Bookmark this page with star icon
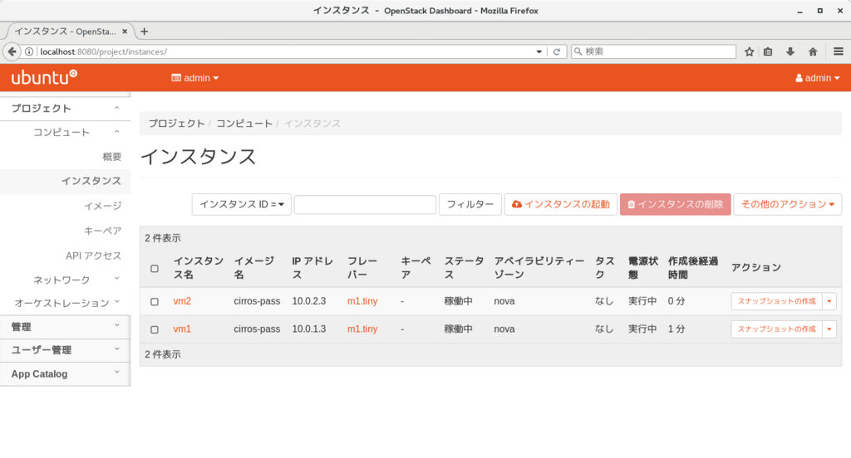 click(x=750, y=51)
